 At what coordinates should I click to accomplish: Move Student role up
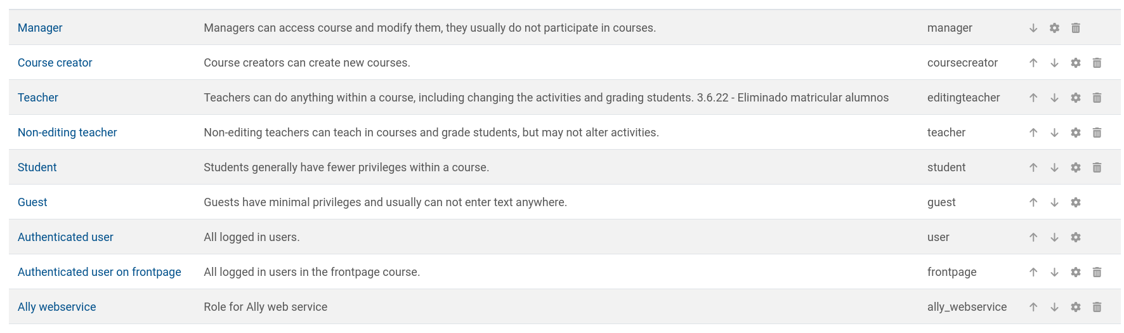[x=1033, y=167]
